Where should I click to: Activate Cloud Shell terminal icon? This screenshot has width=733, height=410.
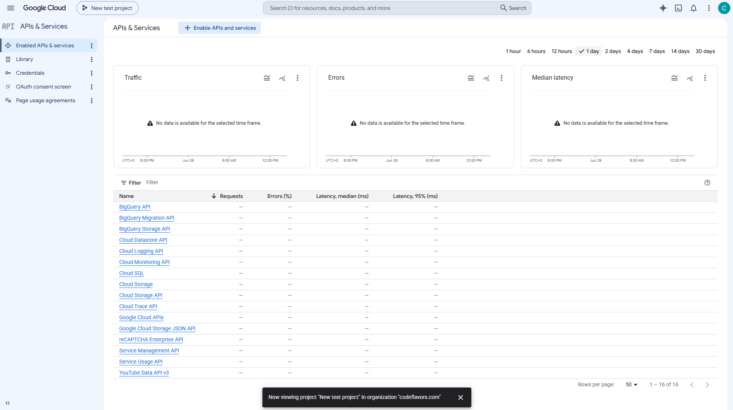pos(678,8)
